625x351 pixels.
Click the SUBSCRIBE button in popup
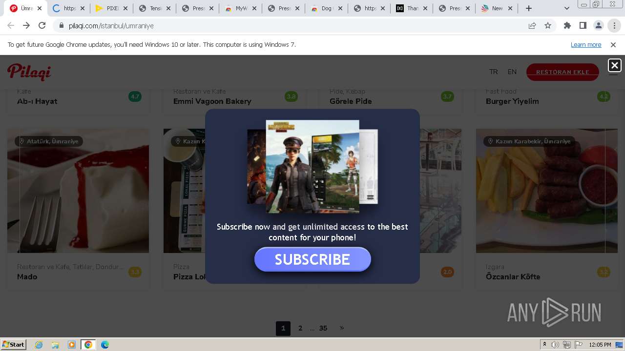(x=312, y=259)
